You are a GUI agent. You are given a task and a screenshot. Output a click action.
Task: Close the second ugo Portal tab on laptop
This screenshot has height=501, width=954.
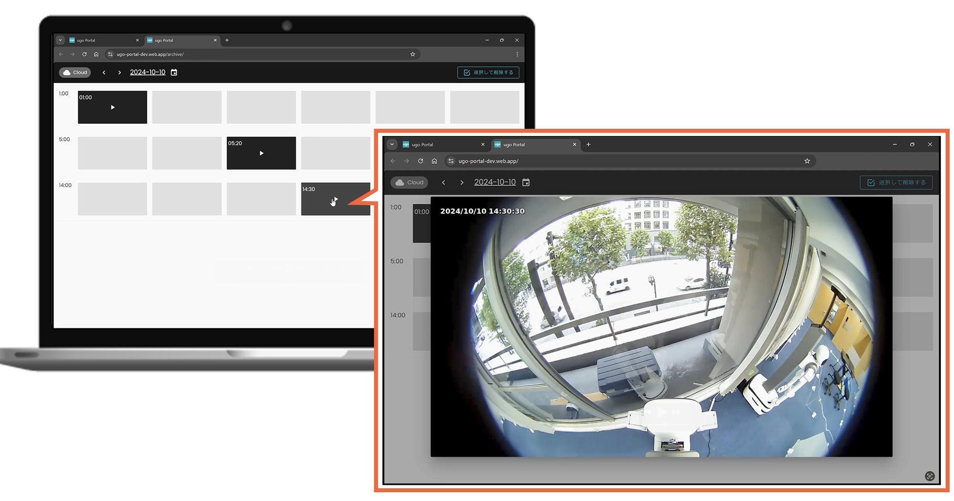point(215,40)
